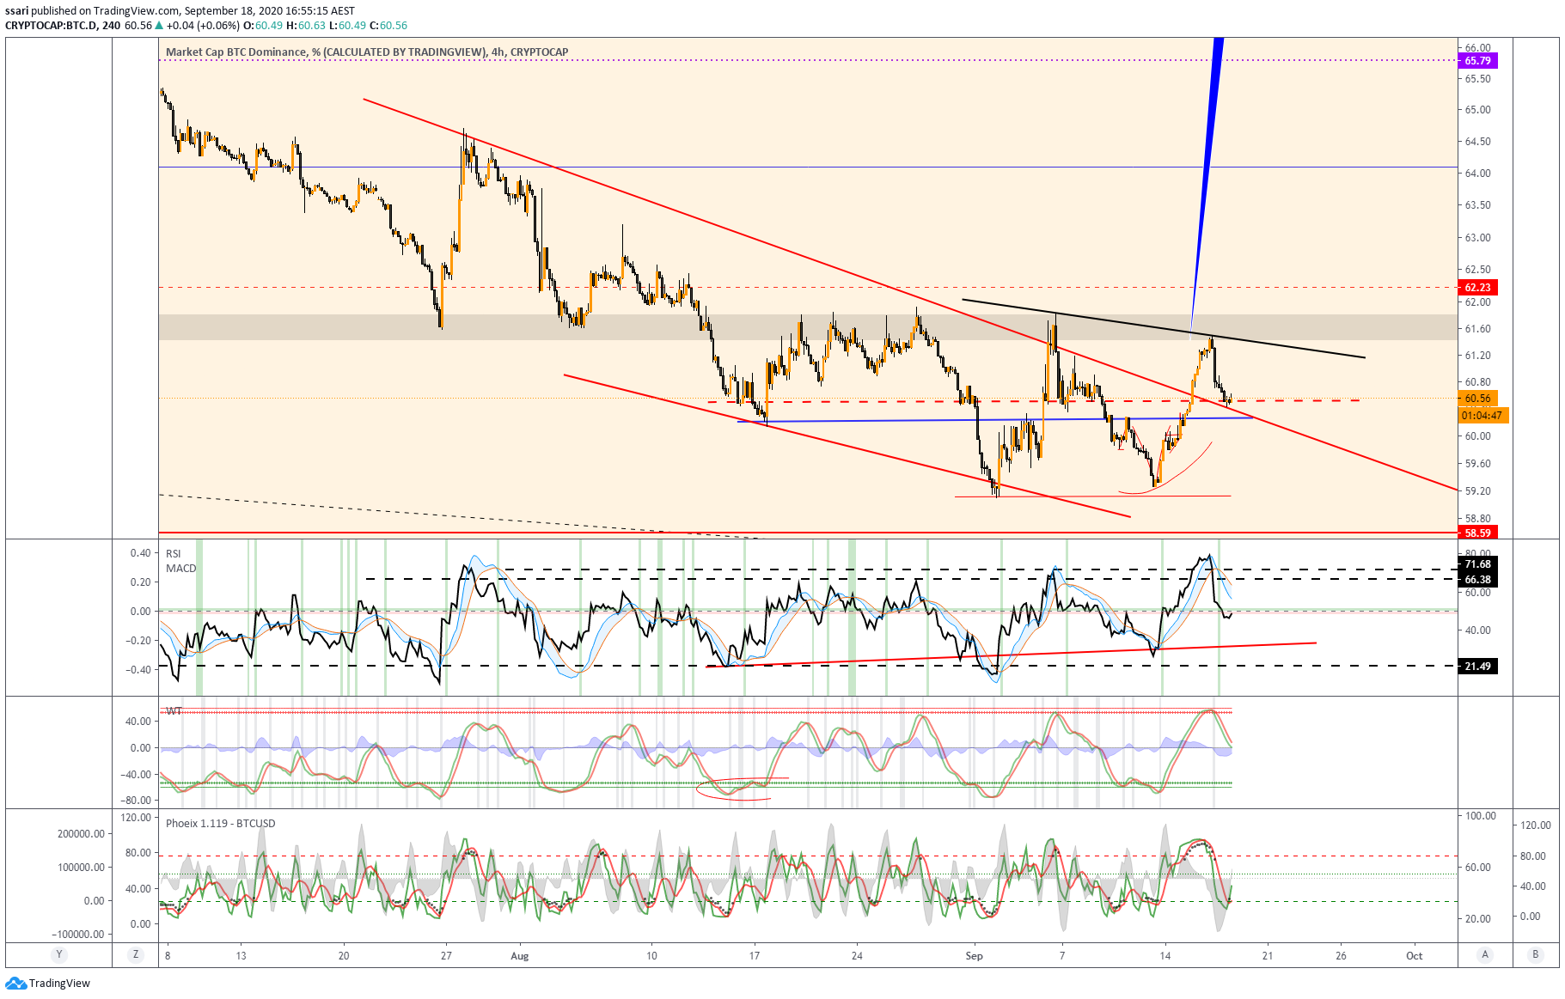Open the TradingView logo link
The image size is (1565, 999).
(48, 983)
